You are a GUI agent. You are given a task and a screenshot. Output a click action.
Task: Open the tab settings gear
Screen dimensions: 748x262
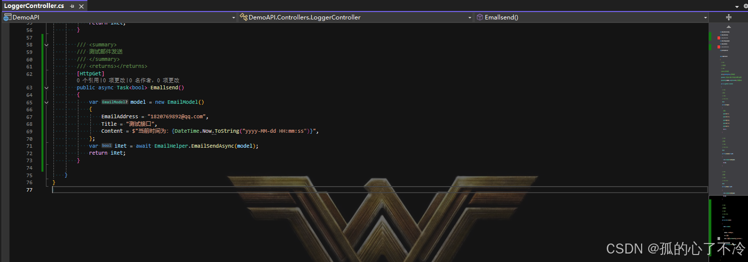[745, 6]
